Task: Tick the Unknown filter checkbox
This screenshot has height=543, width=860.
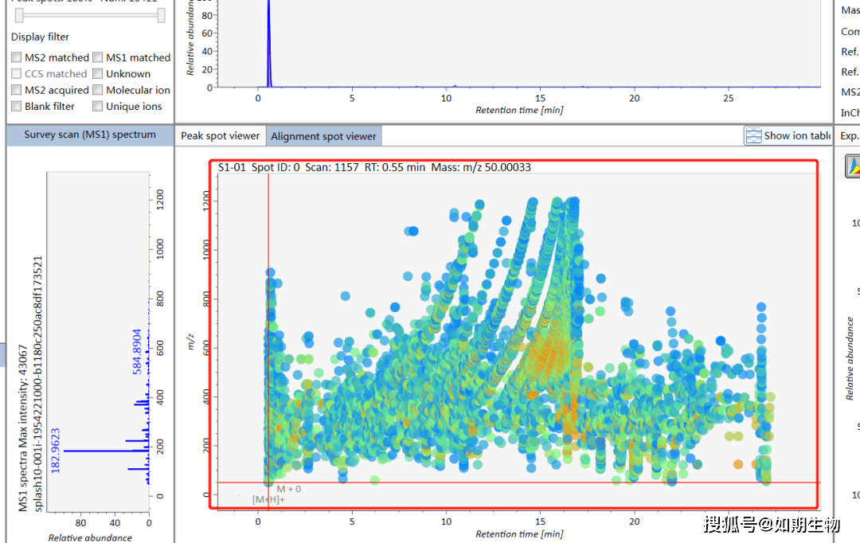Action: [x=98, y=73]
